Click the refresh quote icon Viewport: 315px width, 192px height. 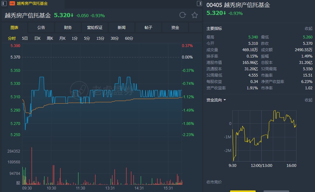tap(183, 15)
